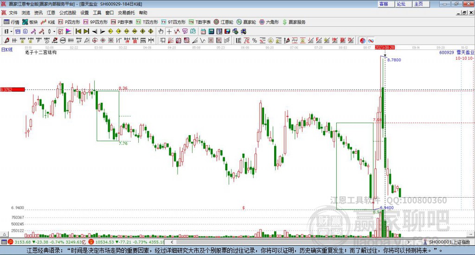Toggle the pressed red 权 icon

click(x=60, y=31)
